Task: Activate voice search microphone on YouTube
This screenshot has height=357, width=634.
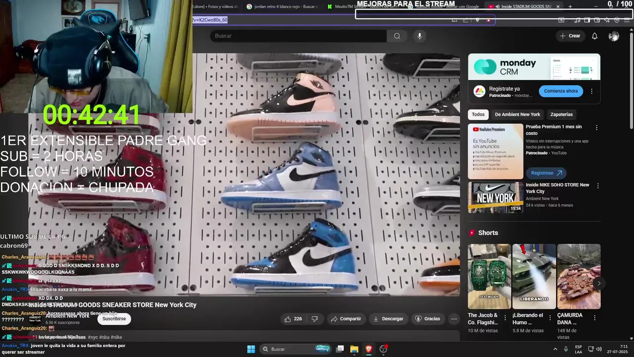Action: [420, 36]
